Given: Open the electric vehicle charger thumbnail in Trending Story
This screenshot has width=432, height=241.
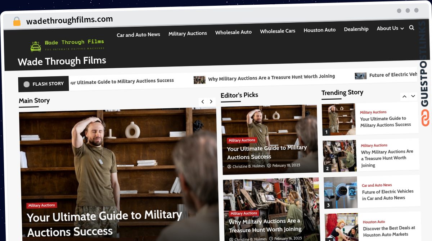Looking at the screenshot, I should [341, 192].
